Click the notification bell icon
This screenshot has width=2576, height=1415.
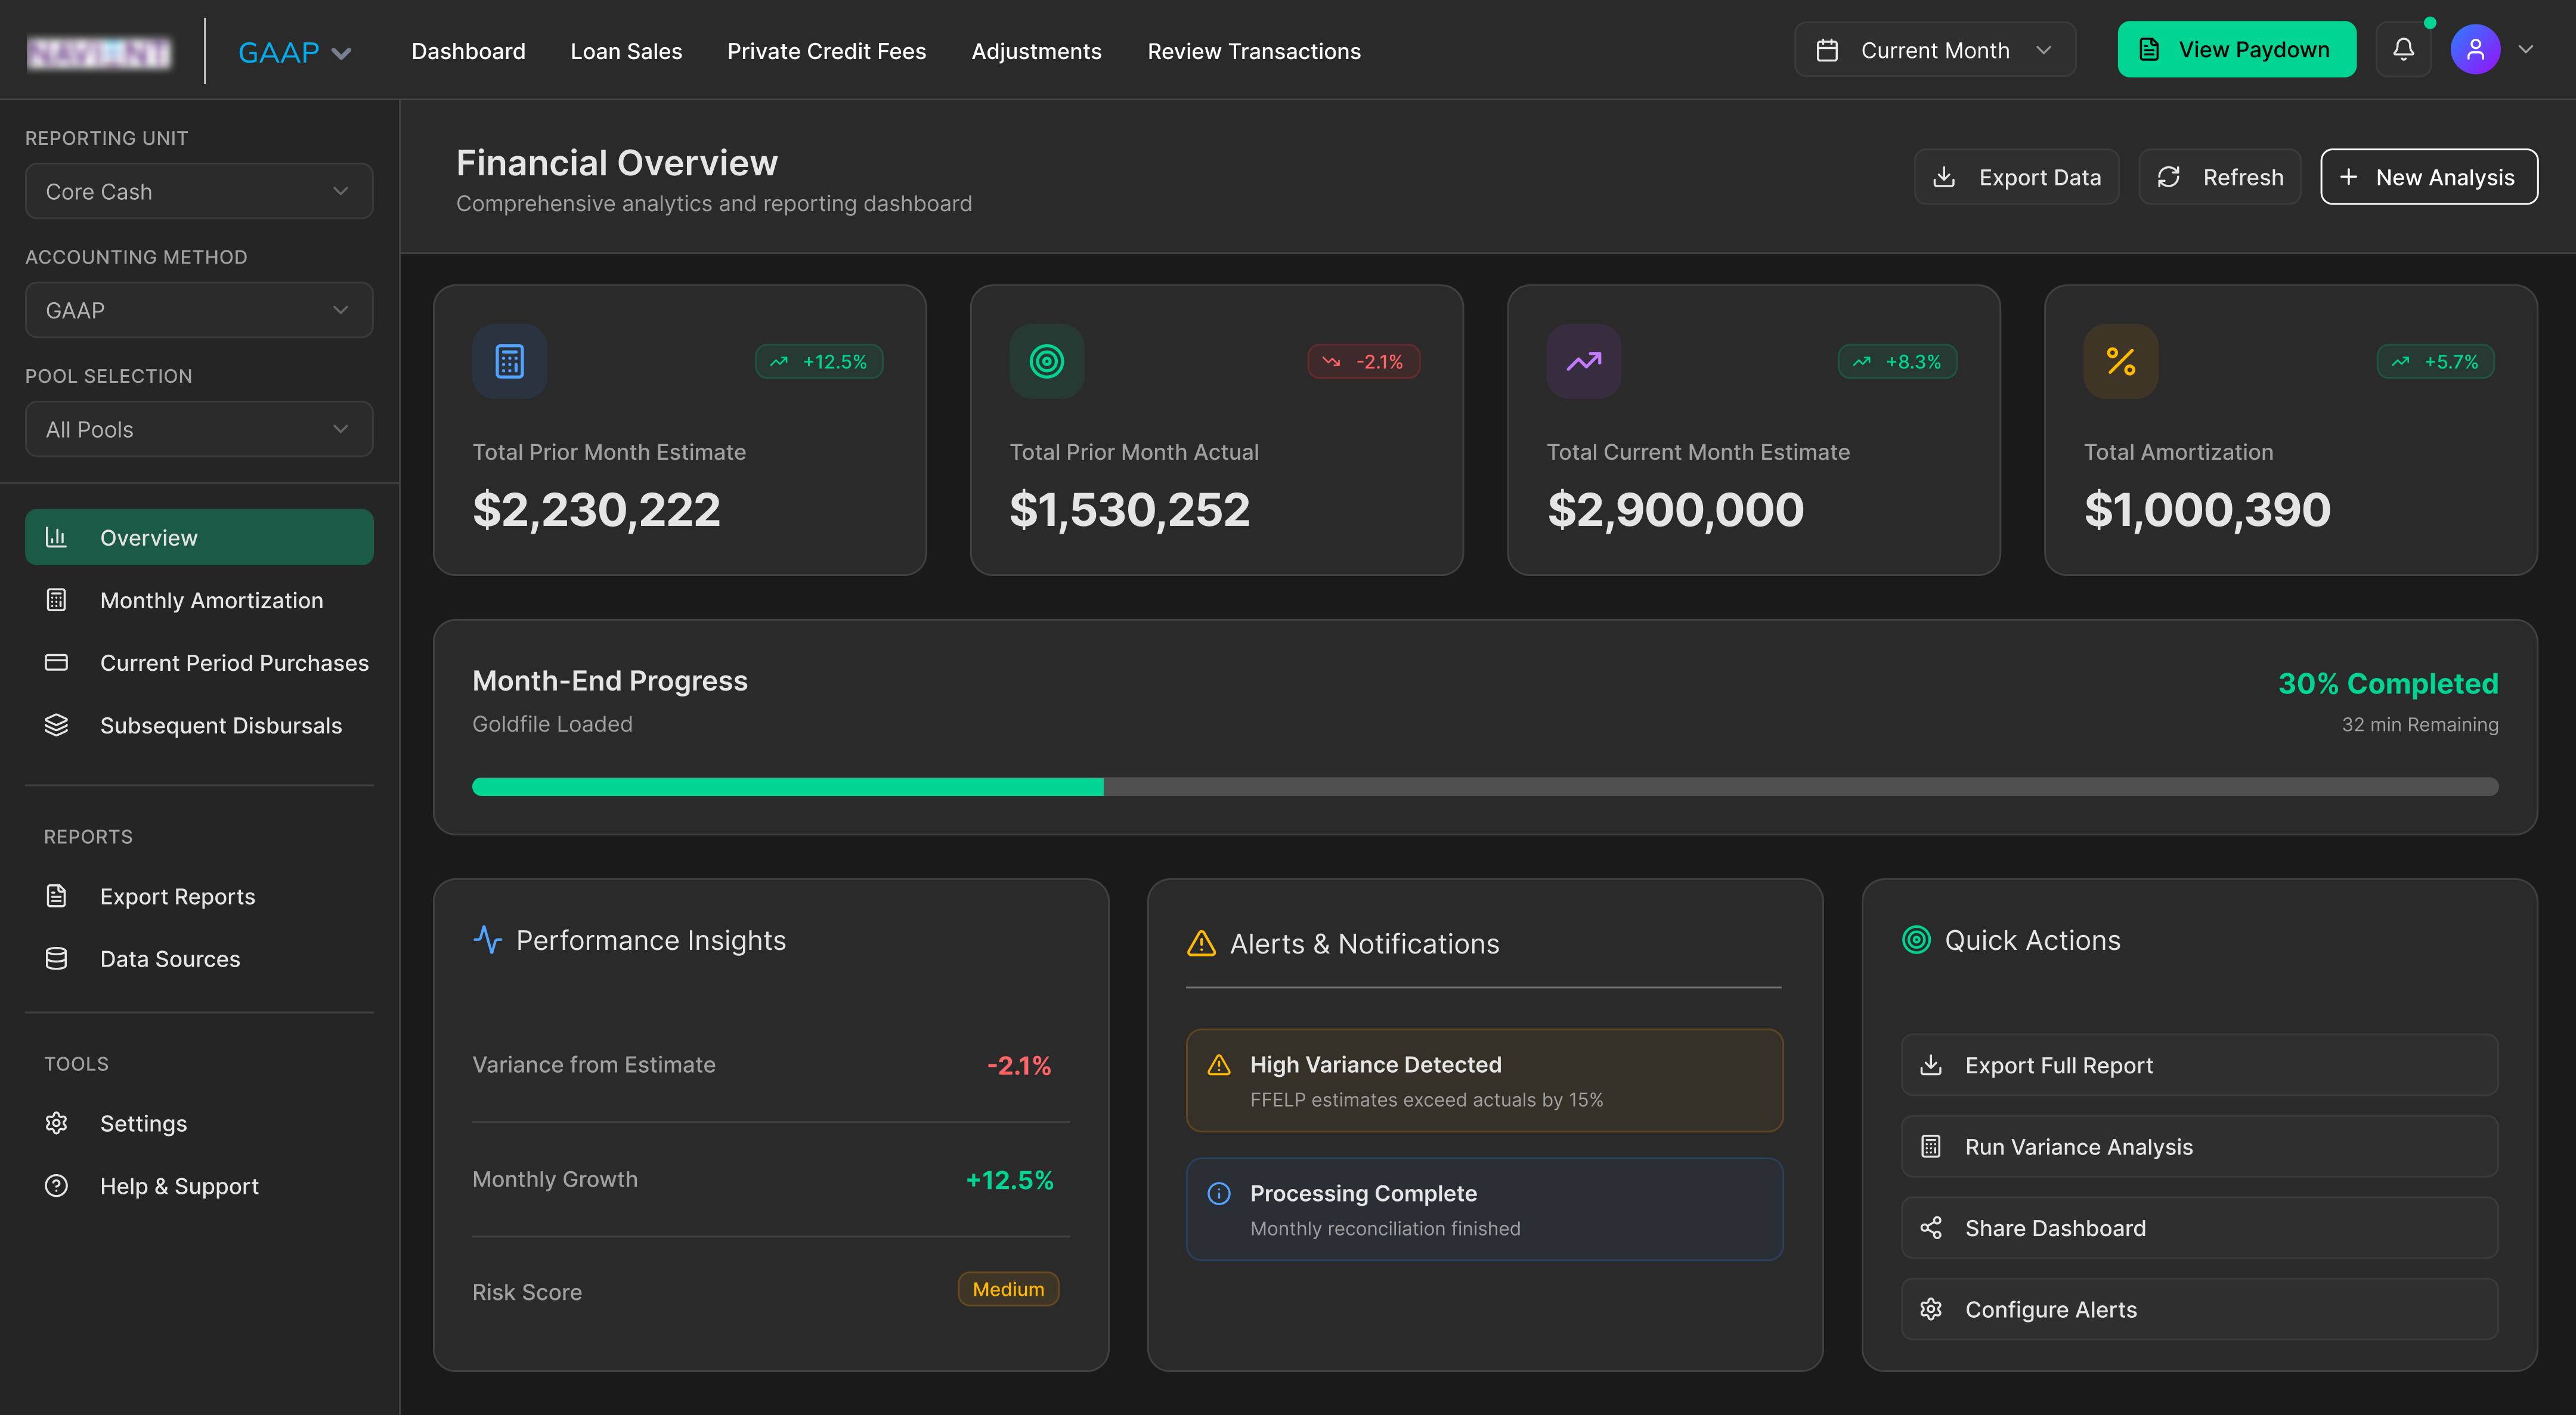coord(2403,49)
